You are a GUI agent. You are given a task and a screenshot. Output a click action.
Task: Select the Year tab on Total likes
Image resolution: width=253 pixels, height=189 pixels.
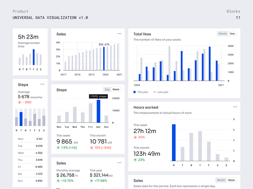coord(232,33)
